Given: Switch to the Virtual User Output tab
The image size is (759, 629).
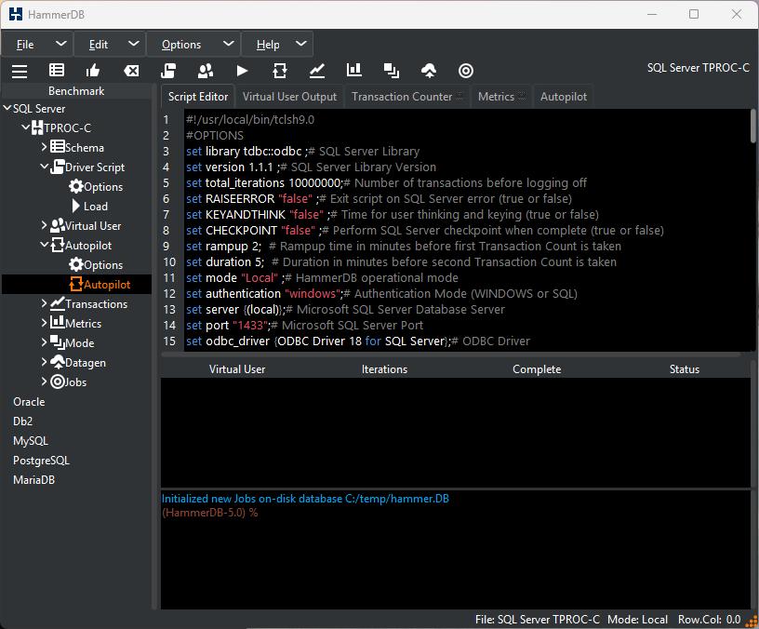Looking at the screenshot, I should click(289, 97).
